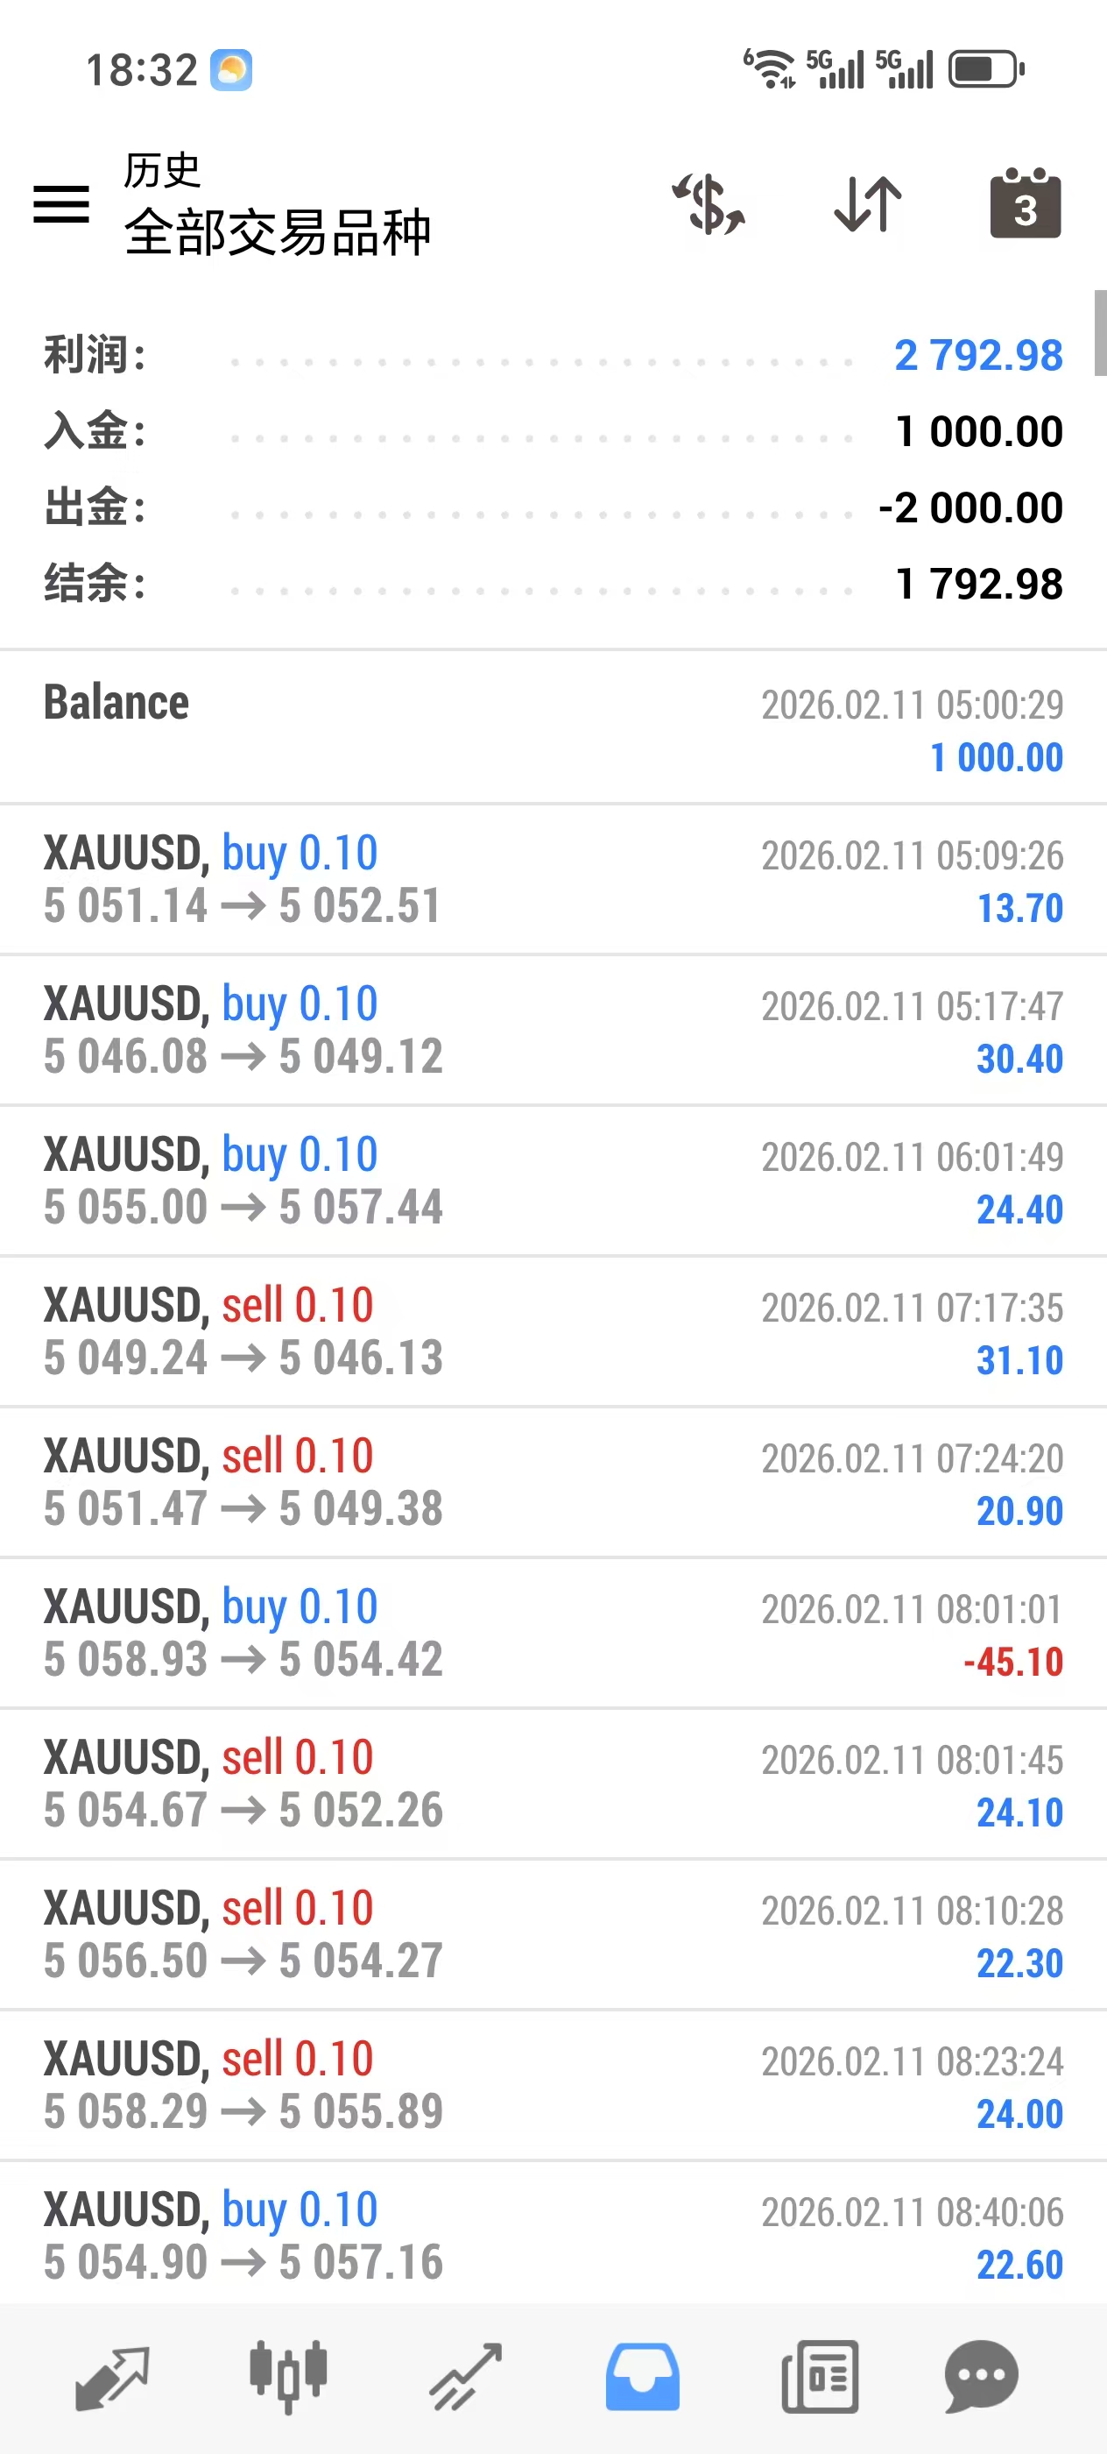The height and width of the screenshot is (2454, 1107).
Task: Expand the XAUUSD sell trade at 07:17:35
Action: pos(553,1330)
